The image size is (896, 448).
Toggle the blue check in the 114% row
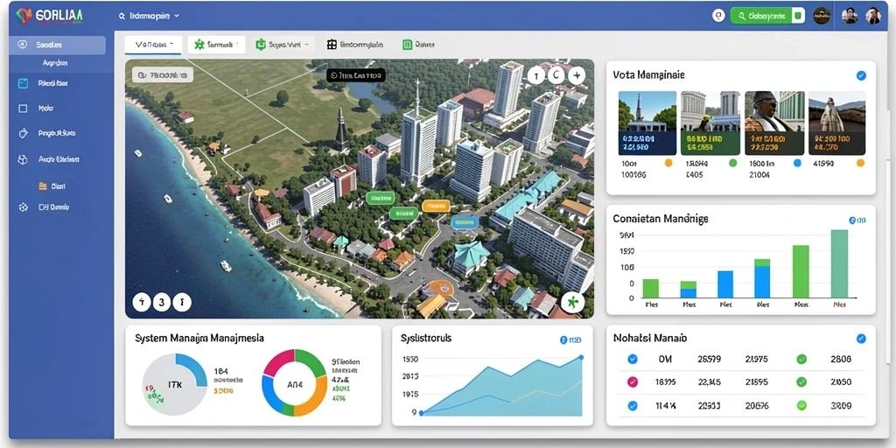click(633, 406)
